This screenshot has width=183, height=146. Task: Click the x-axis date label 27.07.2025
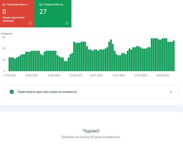point(141,76)
